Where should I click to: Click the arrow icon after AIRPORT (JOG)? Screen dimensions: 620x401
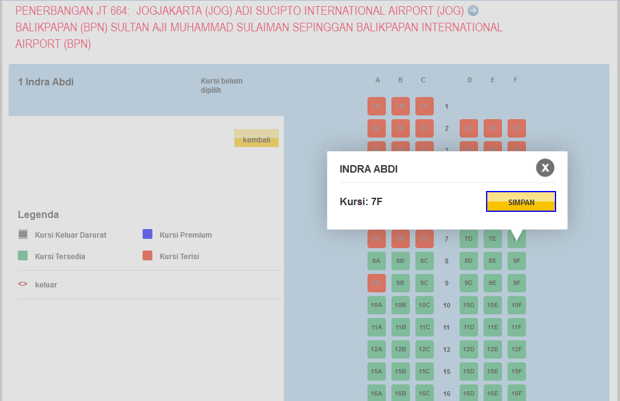tap(473, 10)
